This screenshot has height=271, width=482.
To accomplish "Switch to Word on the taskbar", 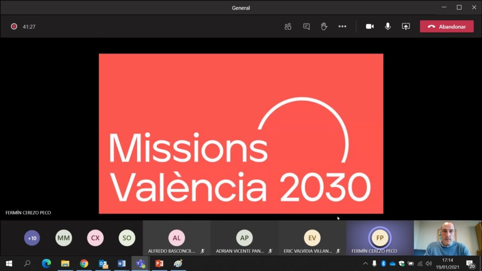I will [122, 263].
